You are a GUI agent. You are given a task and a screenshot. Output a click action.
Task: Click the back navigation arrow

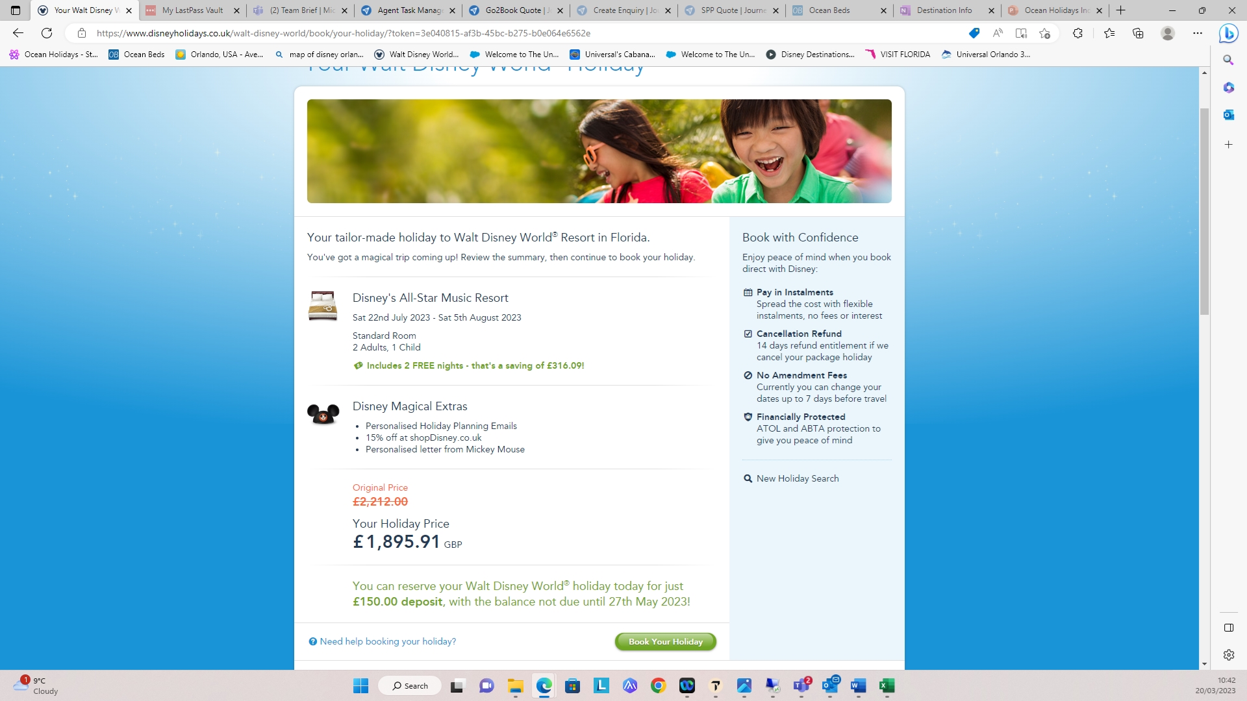(18, 33)
